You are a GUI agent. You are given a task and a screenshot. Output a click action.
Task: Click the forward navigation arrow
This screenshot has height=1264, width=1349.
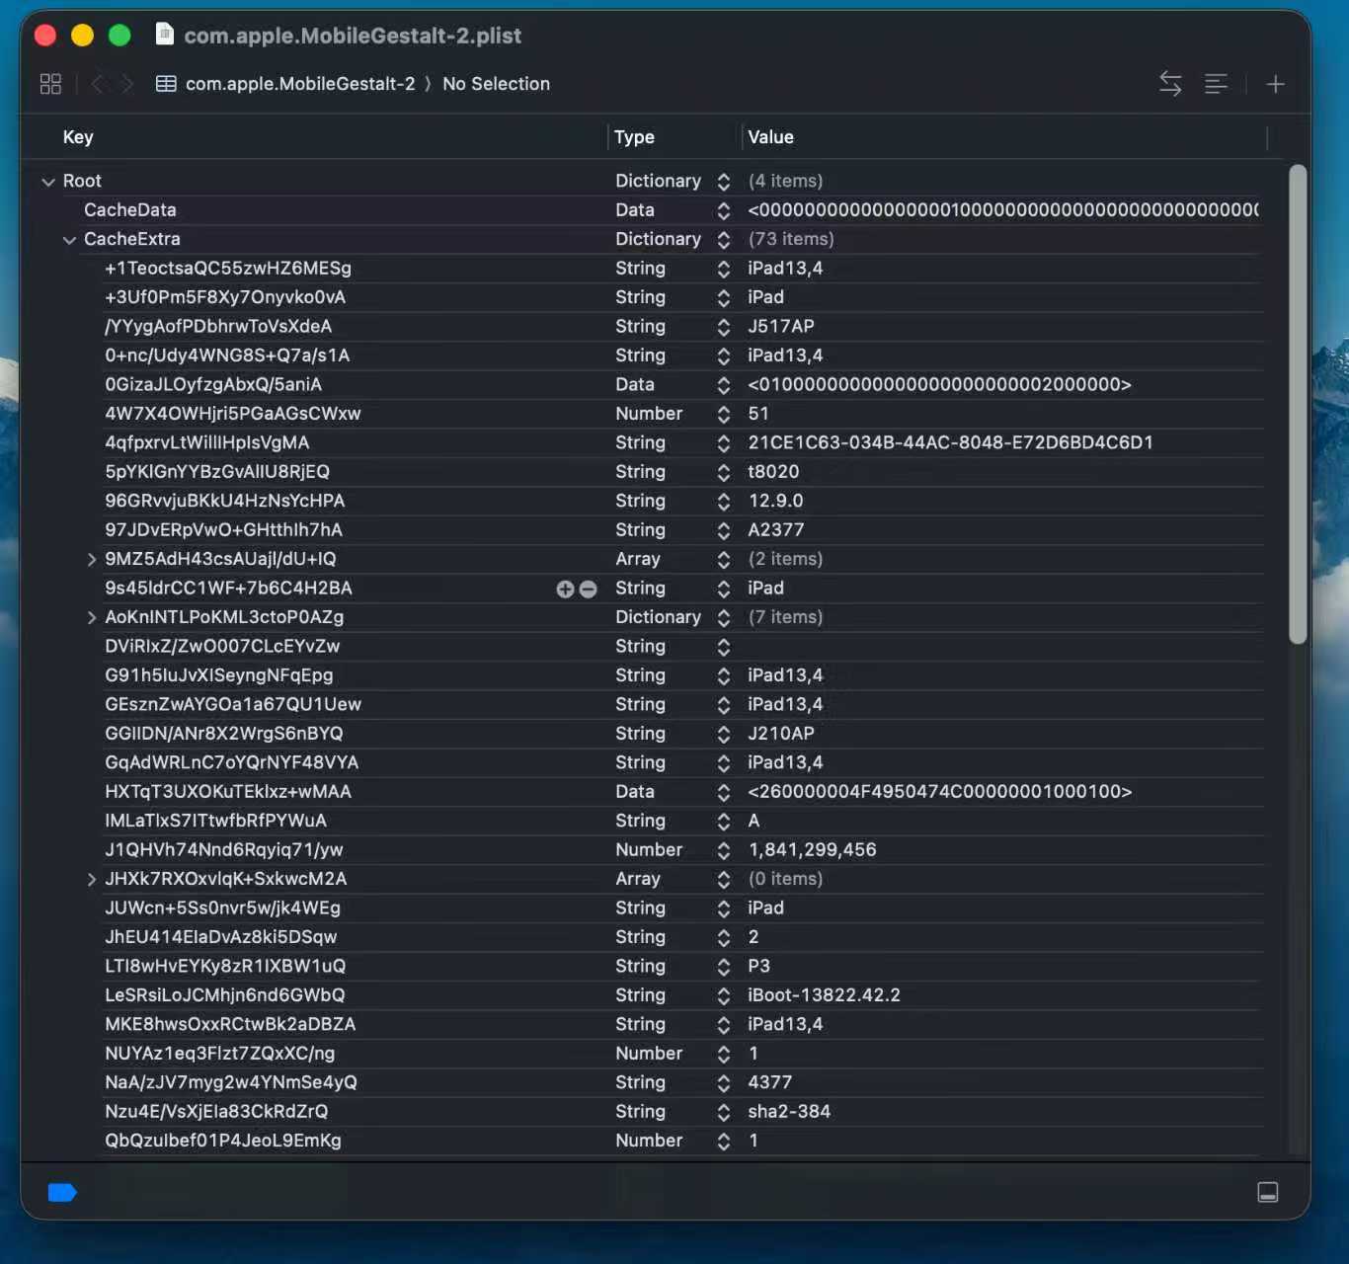coord(127,84)
